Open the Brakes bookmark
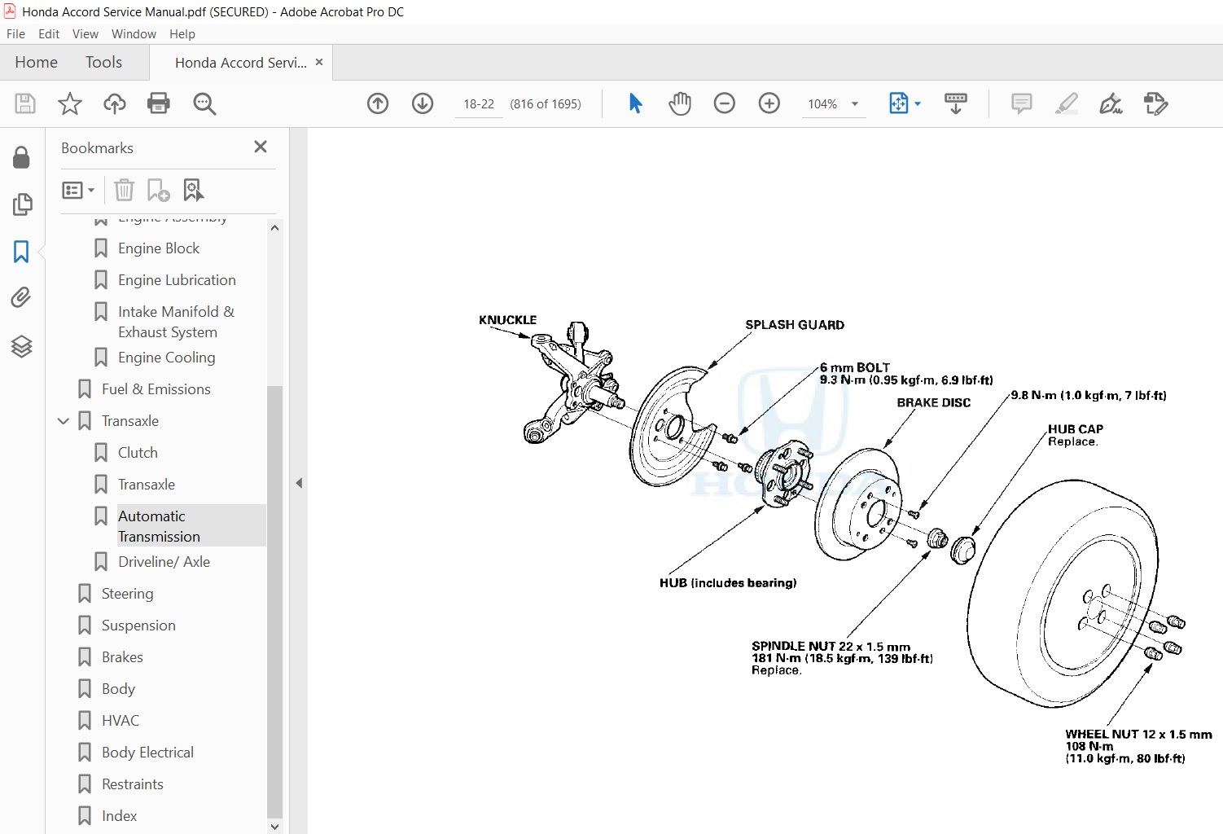1223x834 pixels. click(122, 657)
